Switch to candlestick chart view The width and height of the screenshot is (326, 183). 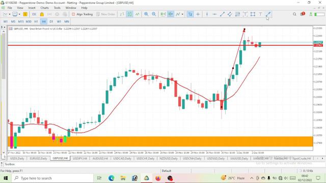coord(129,14)
